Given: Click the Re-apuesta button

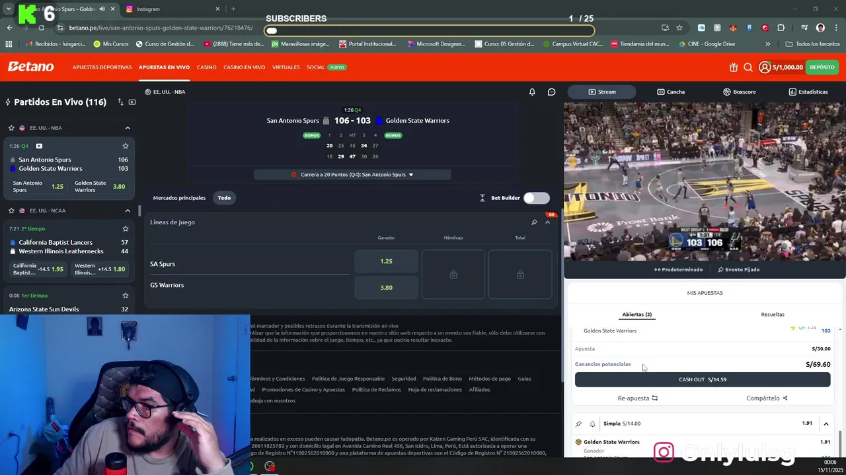Looking at the screenshot, I should pos(638,398).
